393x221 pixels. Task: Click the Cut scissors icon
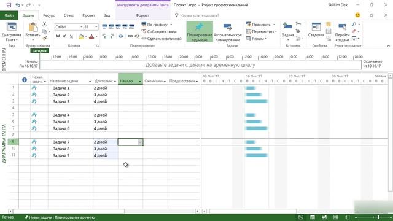click(x=45, y=25)
